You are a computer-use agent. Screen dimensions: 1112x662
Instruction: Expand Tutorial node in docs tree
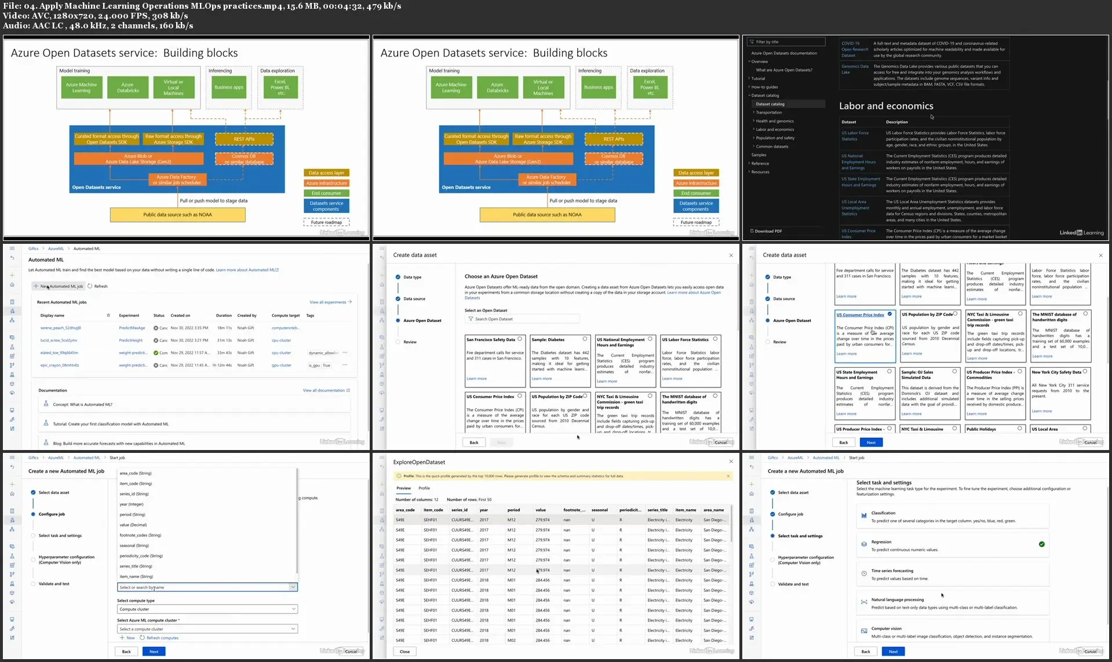click(749, 79)
